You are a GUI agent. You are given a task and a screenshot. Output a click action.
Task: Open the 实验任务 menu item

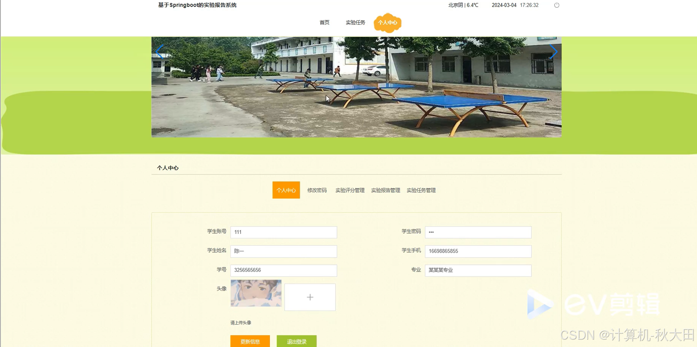[x=355, y=22]
